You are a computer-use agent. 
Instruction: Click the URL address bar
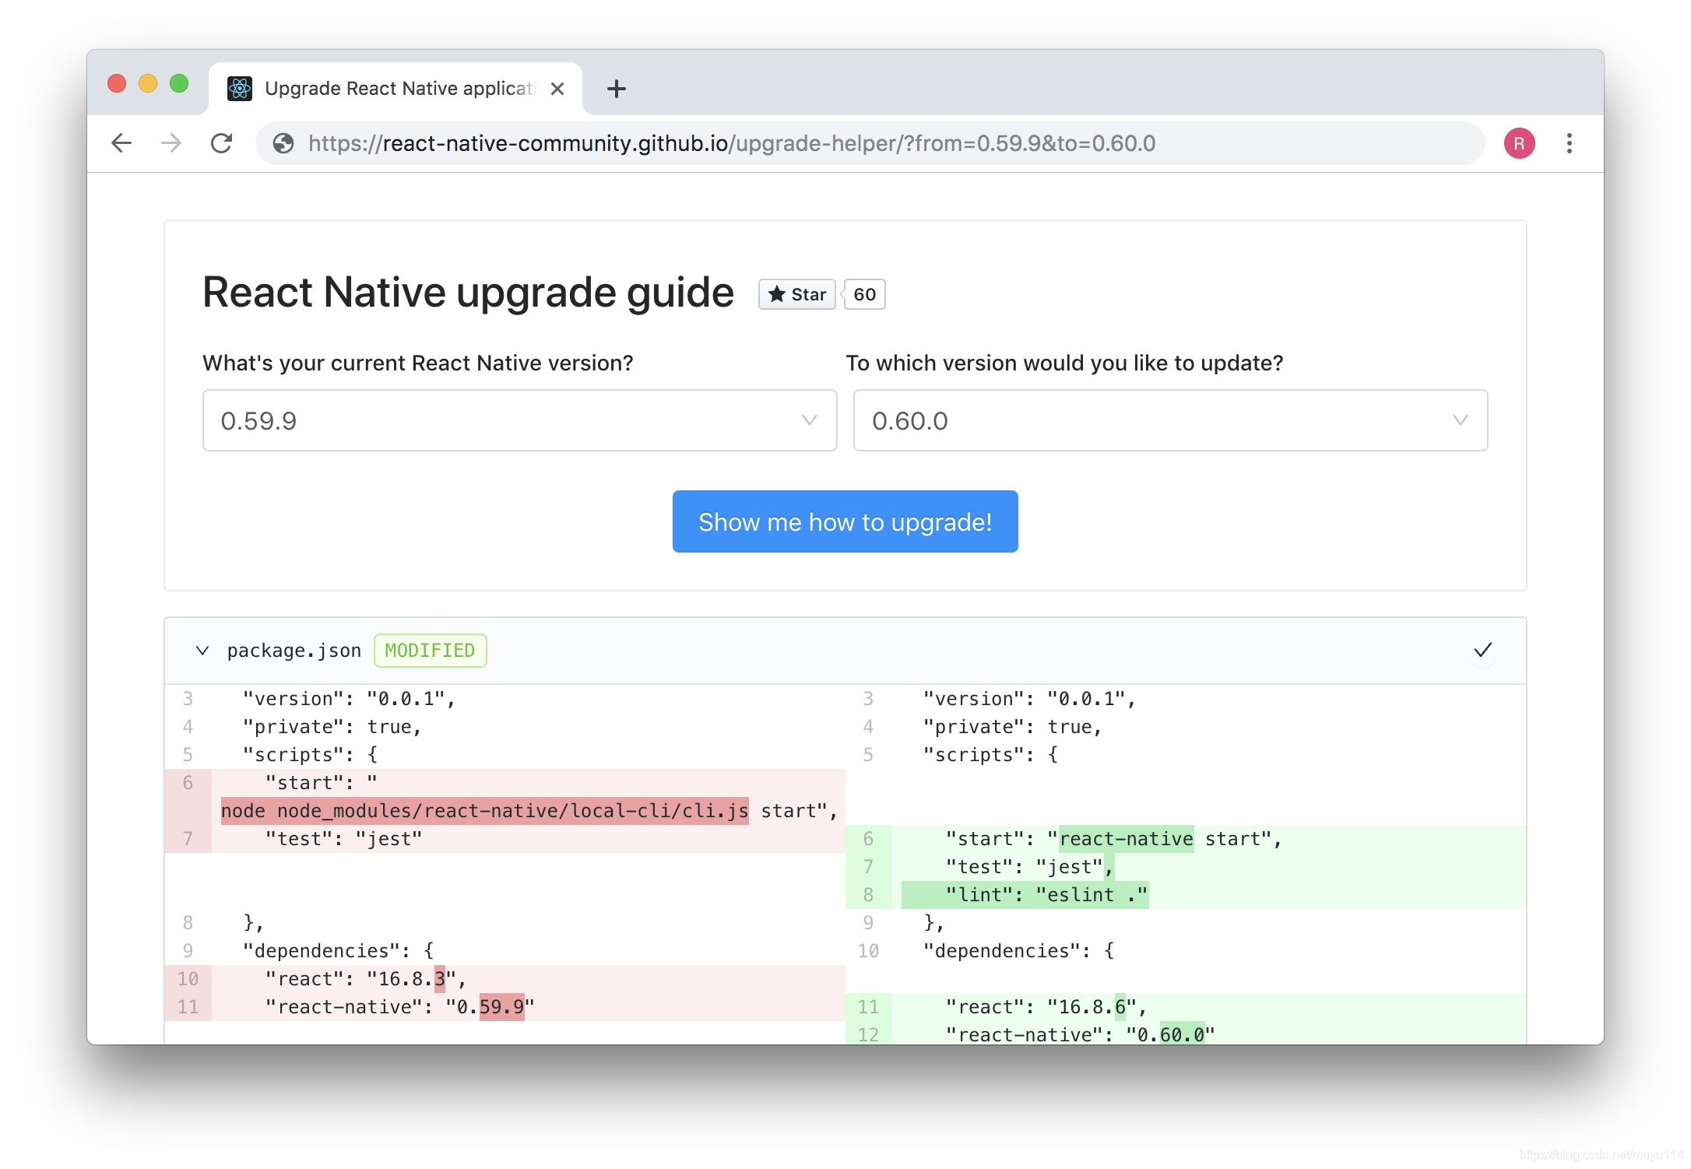(x=856, y=143)
